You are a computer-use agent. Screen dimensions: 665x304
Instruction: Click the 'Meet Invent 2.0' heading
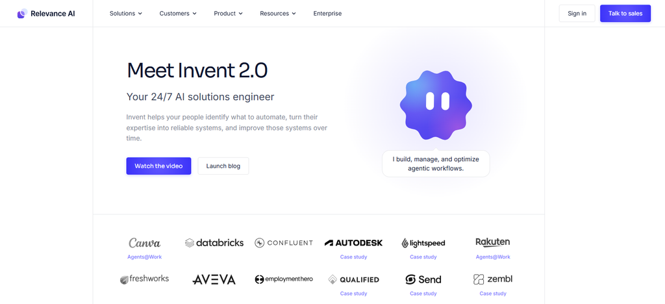tap(197, 70)
